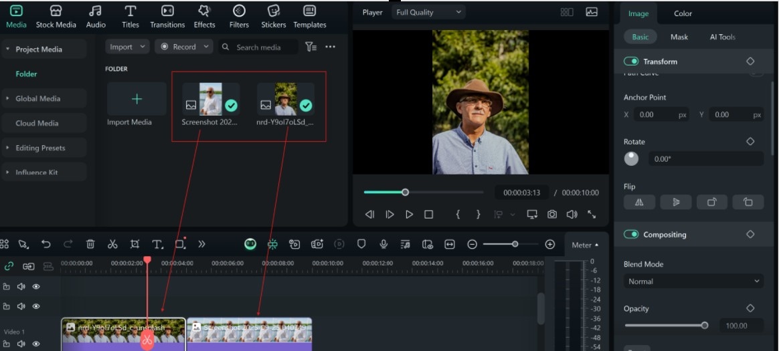Image resolution: width=779 pixels, height=351 pixels.
Task: Open the Stickers tab
Action: point(273,17)
